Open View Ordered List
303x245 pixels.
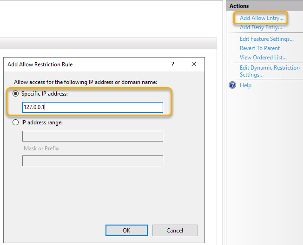[x=263, y=58]
